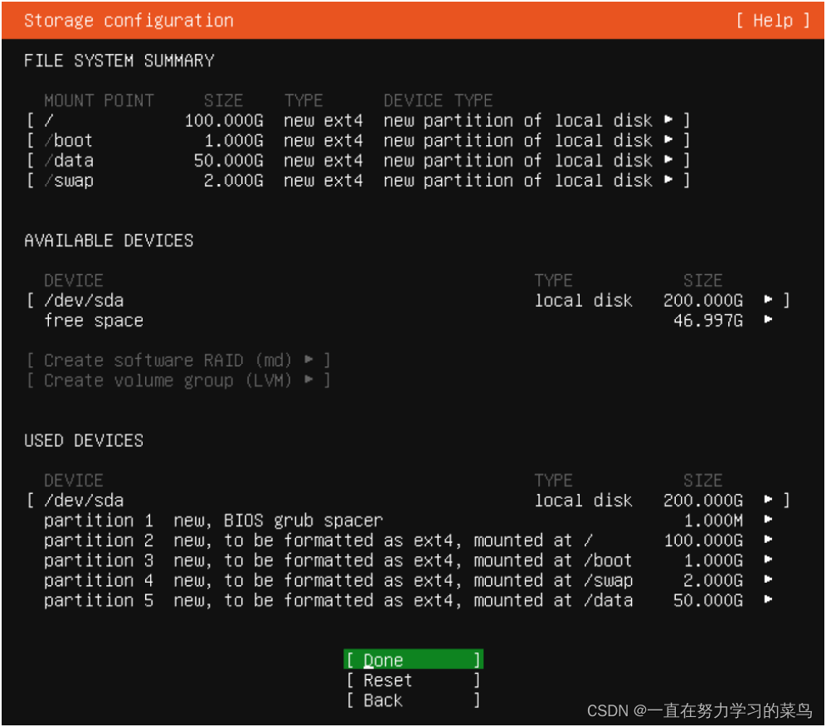Expand arrow for partition 3 1.000G
This screenshot has height=727, width=826.
(x=768, y=560)
